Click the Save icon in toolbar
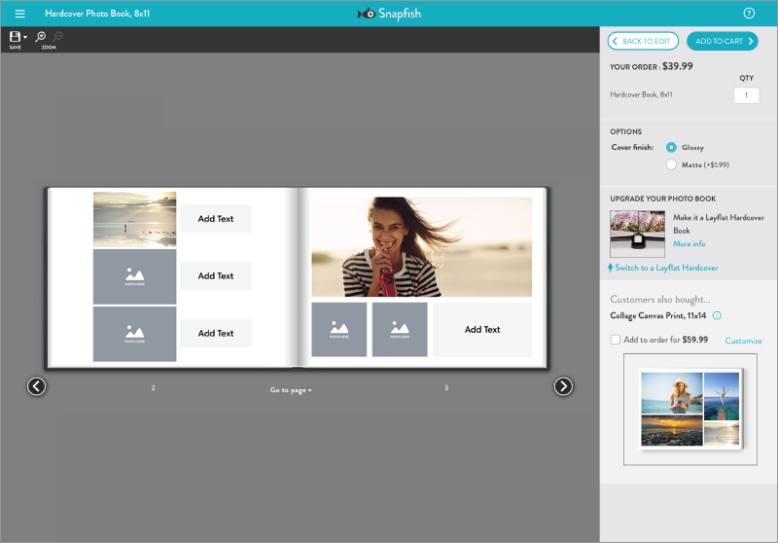The height and width of the screenshot is (543, 778). (x=15, y=37)
